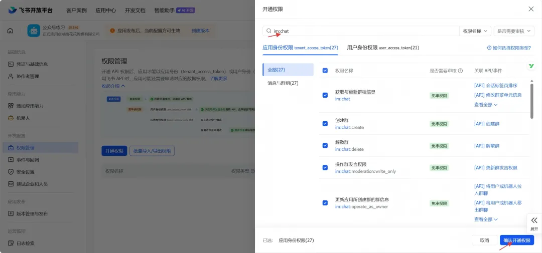This screenshot has width=542, height=253.
Task: Toggle the select-all checkbox in table header
Action: click(325, 71)
